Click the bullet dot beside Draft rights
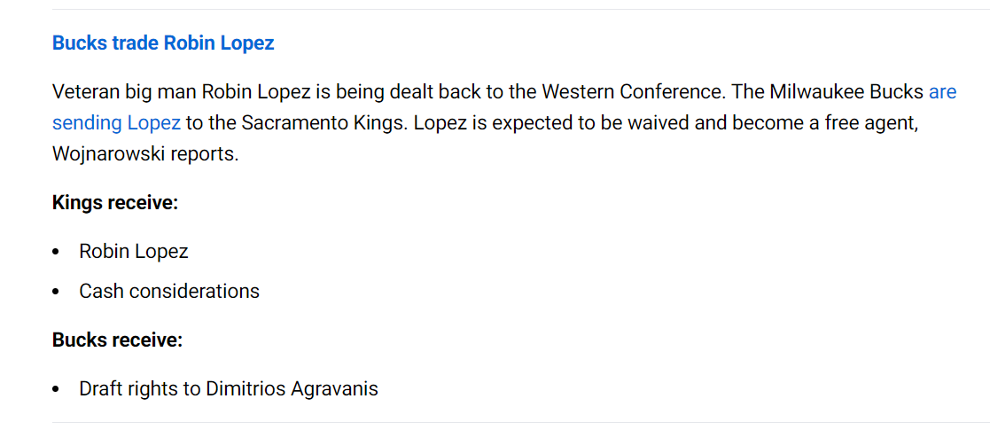Viewport: 990px width, 430px height. [x=56, y=389]
